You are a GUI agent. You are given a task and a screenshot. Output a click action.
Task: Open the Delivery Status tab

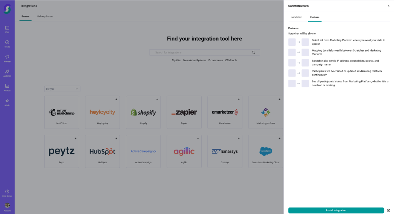(45, 17)
